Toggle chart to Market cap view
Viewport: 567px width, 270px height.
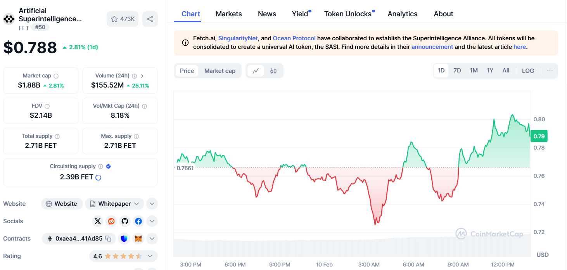tap(220, 71)
